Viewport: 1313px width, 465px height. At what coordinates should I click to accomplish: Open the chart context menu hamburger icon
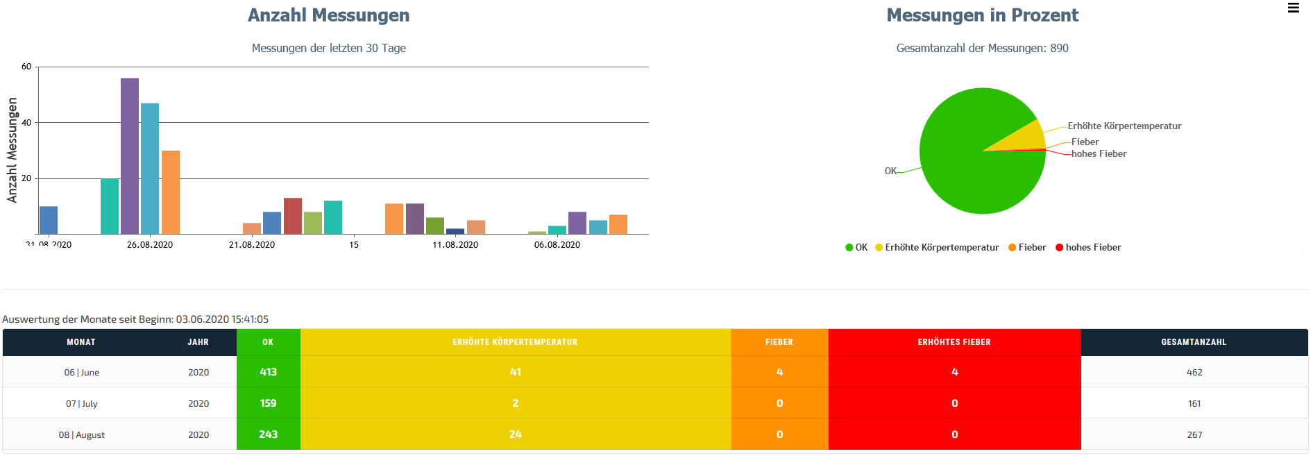(1293, 8)
